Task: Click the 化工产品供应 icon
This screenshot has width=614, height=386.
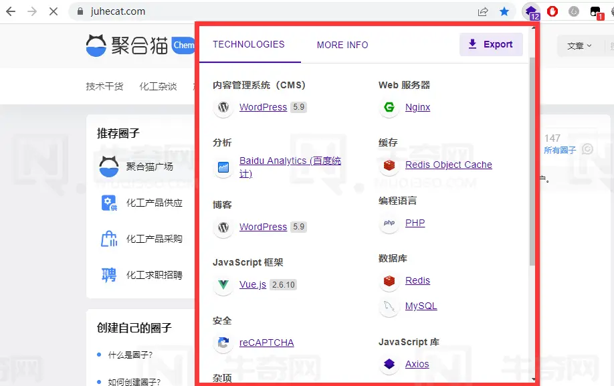Action: pyautogui.click(x=109, y=203)
